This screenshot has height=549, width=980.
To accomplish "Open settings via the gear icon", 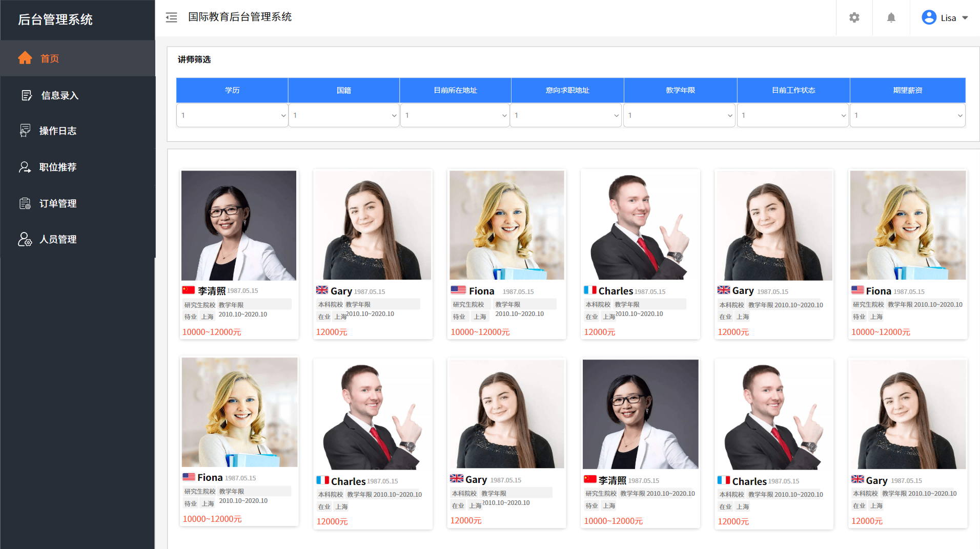I will [854, 17].
